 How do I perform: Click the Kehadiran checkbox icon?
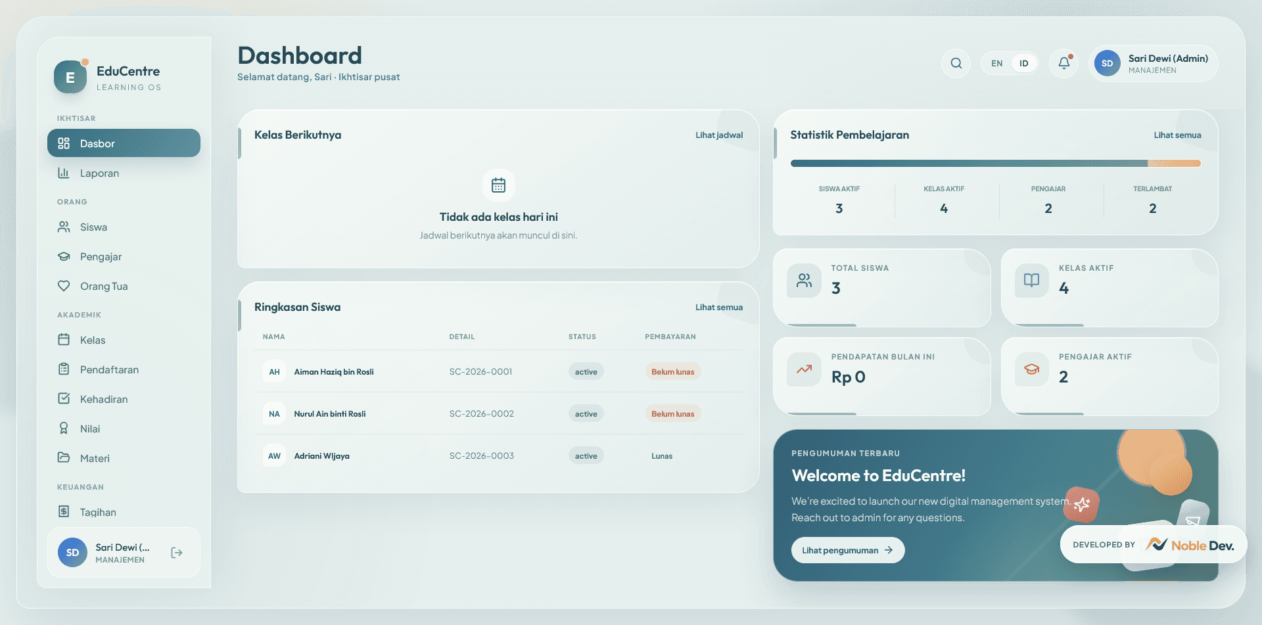point(64,399)
